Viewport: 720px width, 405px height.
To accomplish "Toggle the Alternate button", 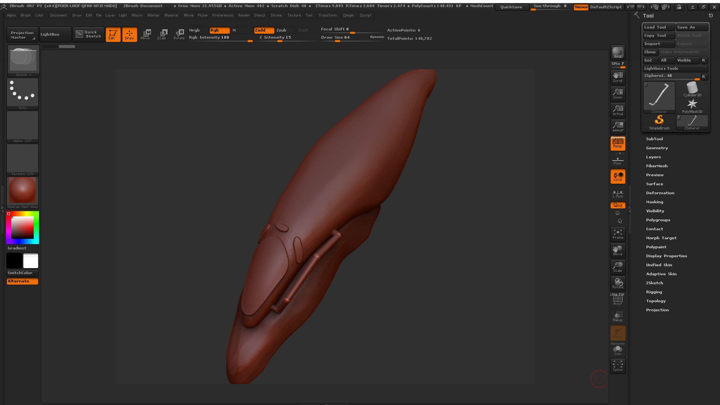I will (22, 281).
